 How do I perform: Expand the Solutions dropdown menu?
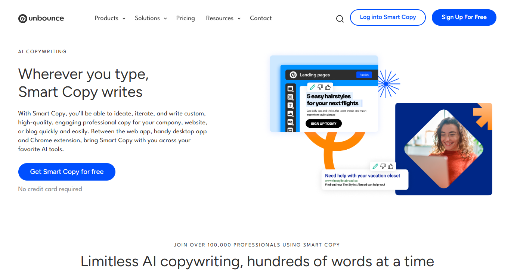[x=151, y=18]
